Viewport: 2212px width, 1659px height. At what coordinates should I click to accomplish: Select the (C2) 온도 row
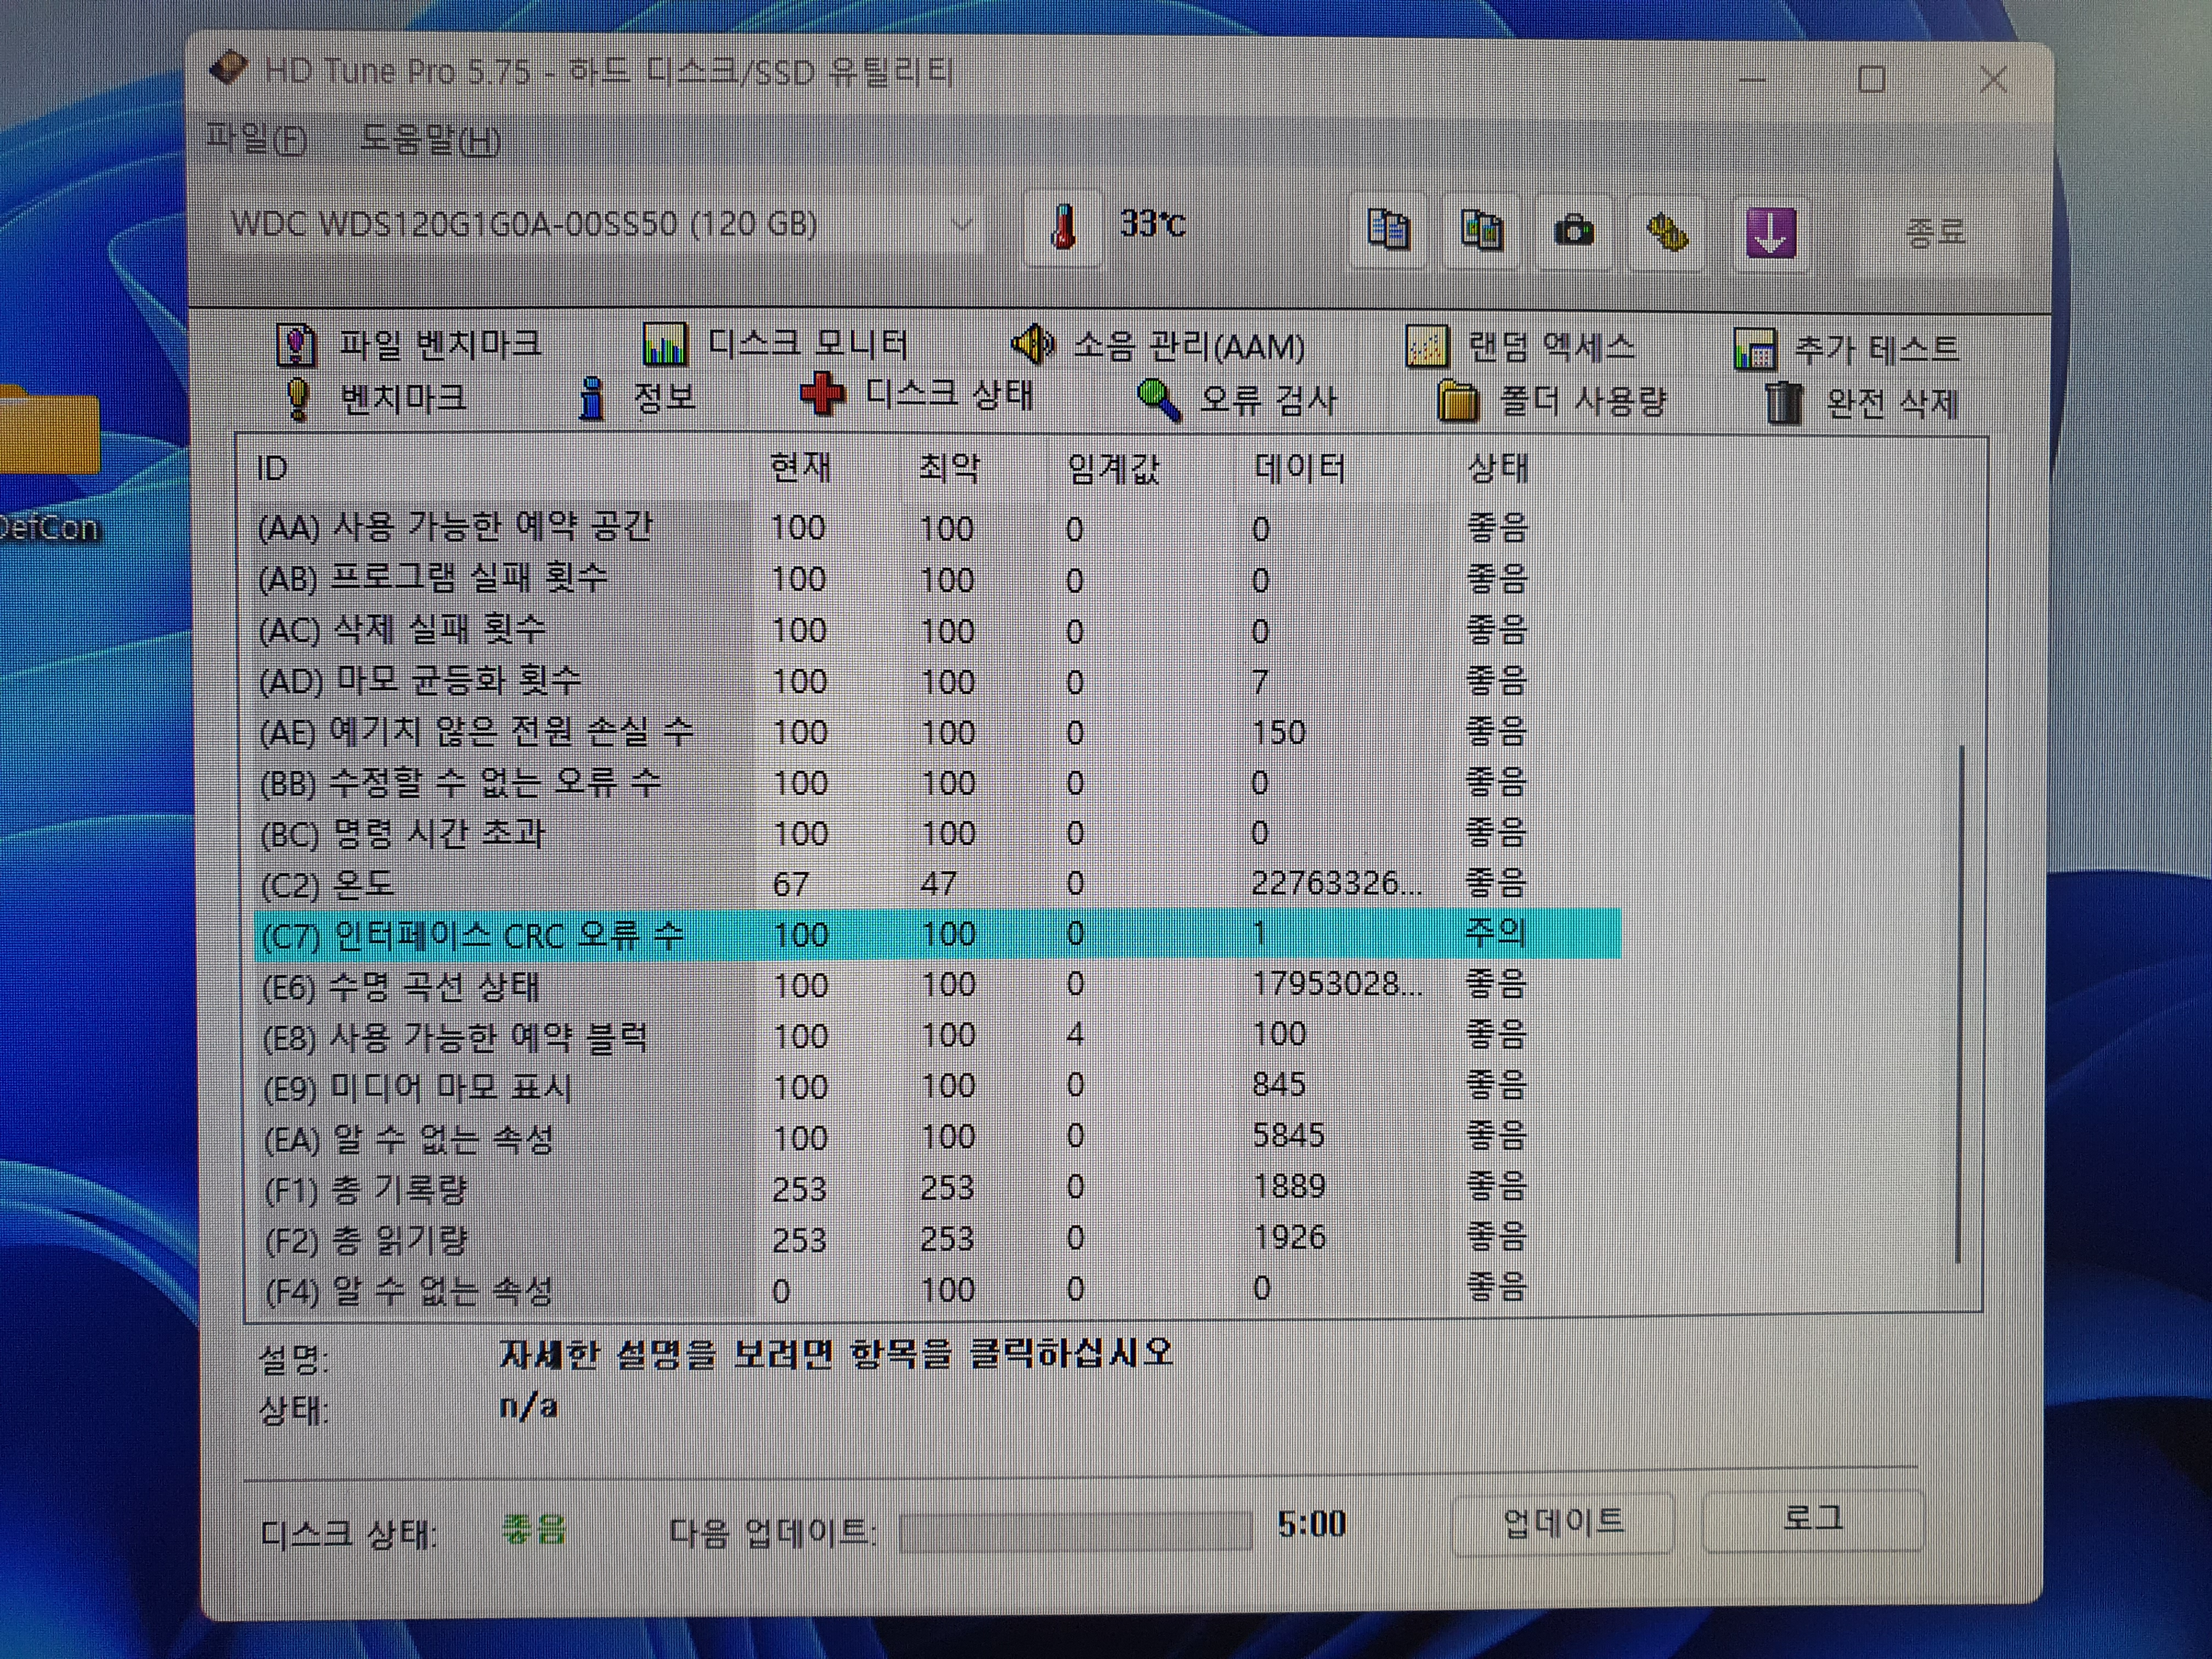pos(936,883)
